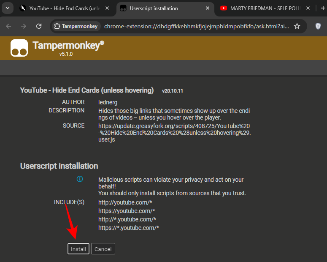Close the Userscript installation tab
The height and width of the screenshot is (262, 327).
pos(208,8)
